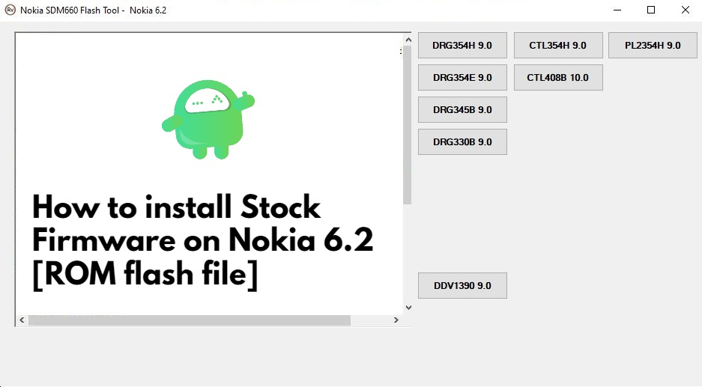Click the DRG354E 9.0 button

coord(462,77)
